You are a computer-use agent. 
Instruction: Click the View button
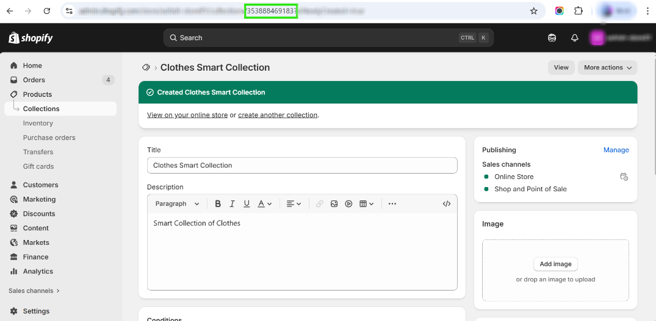561,68
